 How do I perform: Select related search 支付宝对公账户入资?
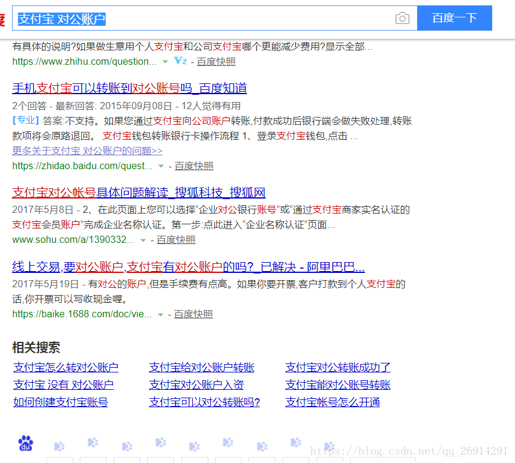196,384
